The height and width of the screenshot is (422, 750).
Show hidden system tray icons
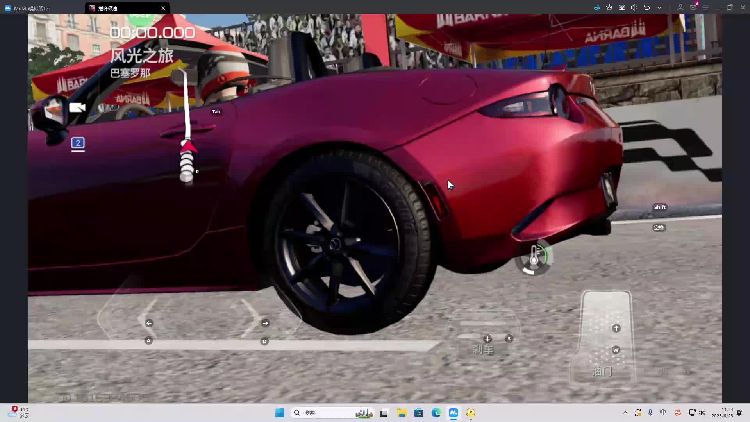pyautogui.click(x=625, y=413)
